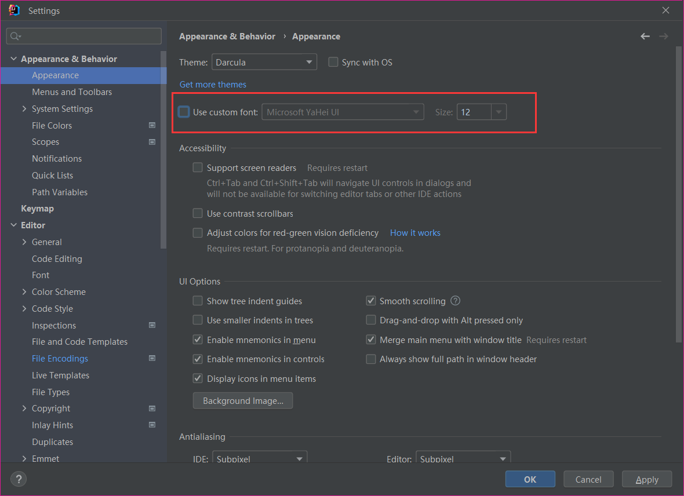Screen dimensions: 684x496
Task: Click the IntelliJ logo in title bar
Action: pyautogui.click(x=14, y=10)
